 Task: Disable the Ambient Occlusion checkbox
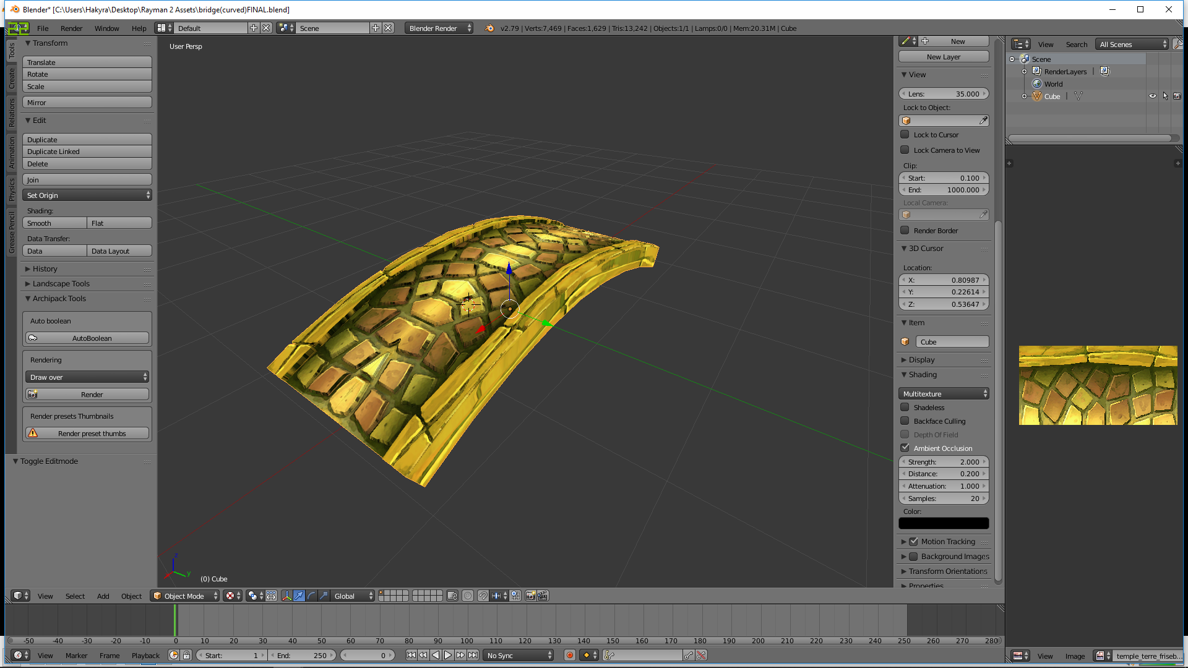click(905, 448)
